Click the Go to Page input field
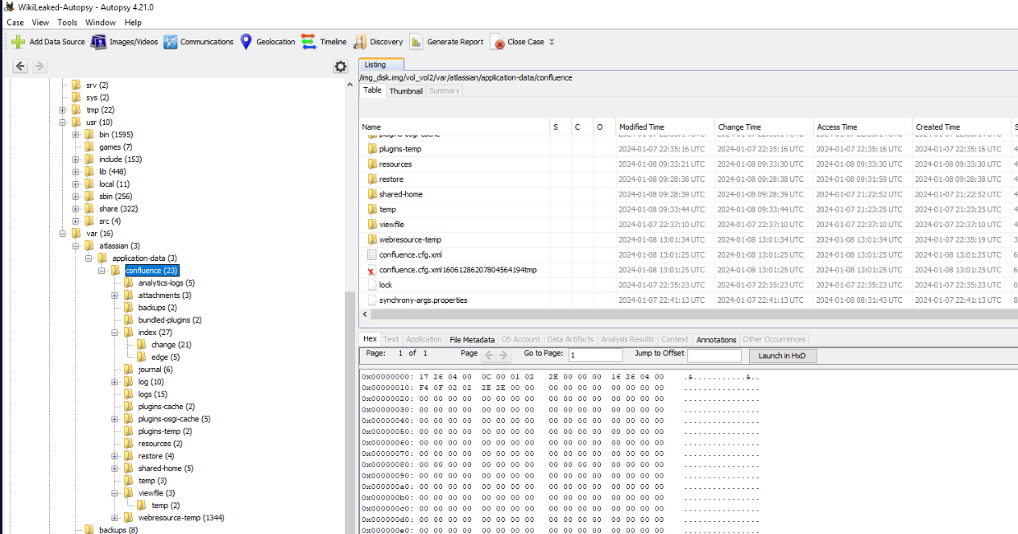Screen dimensions: 1018x534 (595, 355)
